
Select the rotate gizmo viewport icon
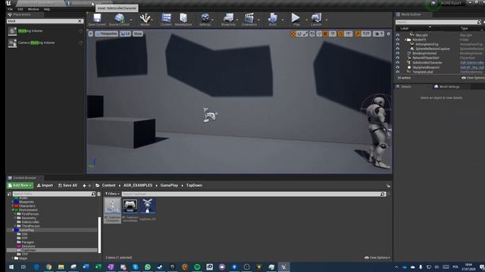coord(299,33)
